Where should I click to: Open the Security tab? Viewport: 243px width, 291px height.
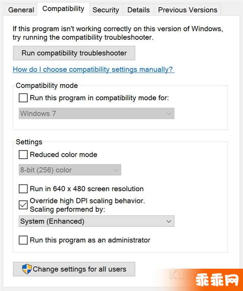[106, 10]
